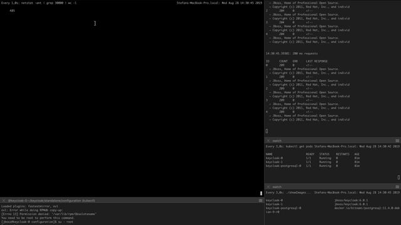The image size is (401, 225).
Task: Click the NAME column header in pods table
Action: (x=269, y=154)
